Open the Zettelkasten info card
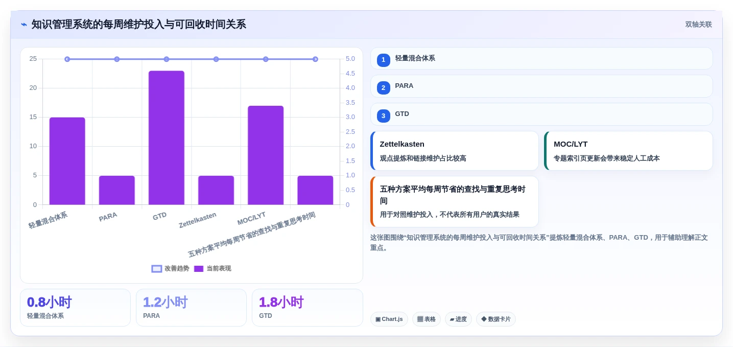The height and width of the screenshot is (347, 733). [x=455, y=151]
